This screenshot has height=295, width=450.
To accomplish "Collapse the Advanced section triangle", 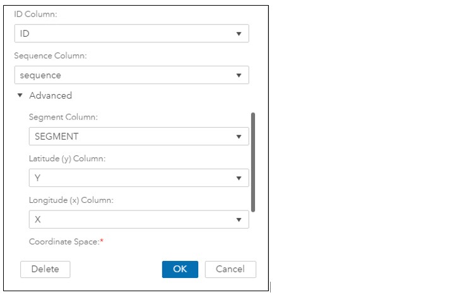I will (x=20, y=95).
